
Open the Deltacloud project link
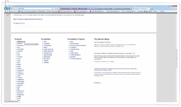click(21, 91)
